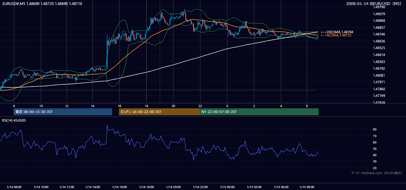Click hour label 18 under price chart

(146, 105)
